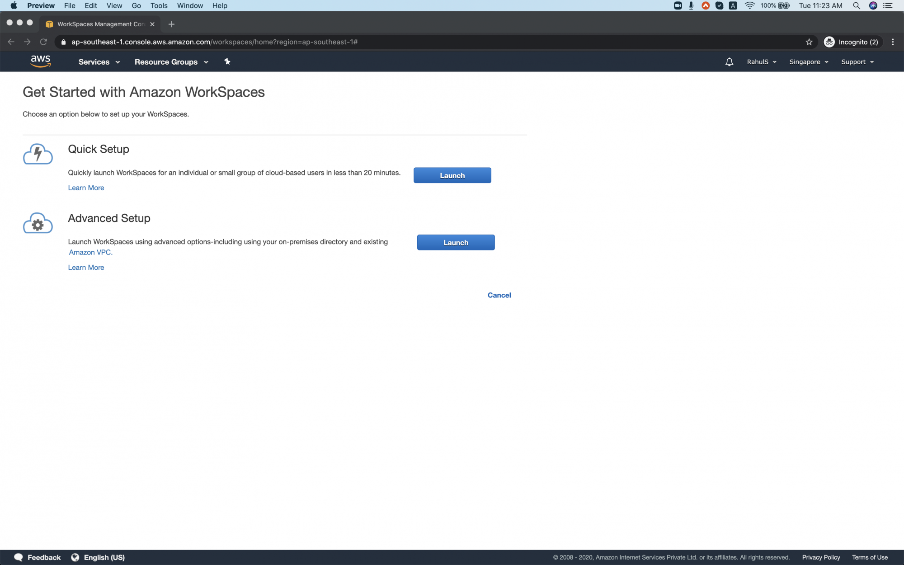The width and height of the screenshot is (904, 565).
Task: Click Launch for Quick Setup
Action: pyautogui.click(x=452, y=175)
